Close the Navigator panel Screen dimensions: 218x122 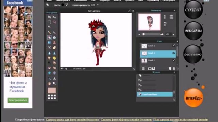(174, 11)
